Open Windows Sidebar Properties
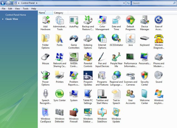The height and width of the screenshot is (128, 177). click(88, 116)
